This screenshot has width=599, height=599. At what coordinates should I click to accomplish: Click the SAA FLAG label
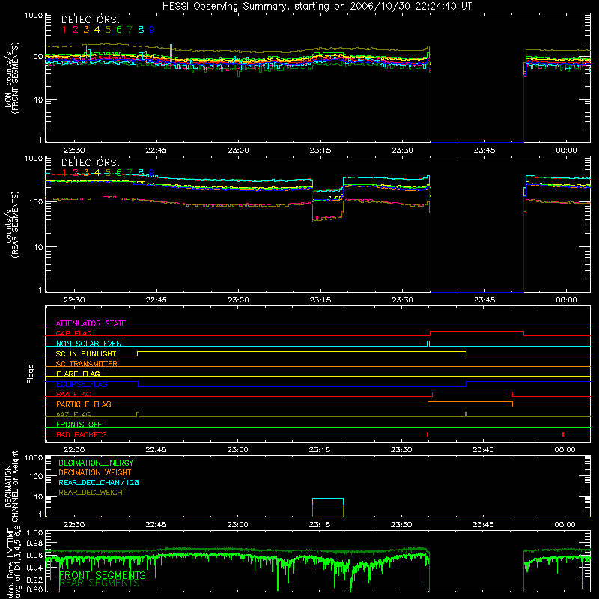(x=73, y=394)
